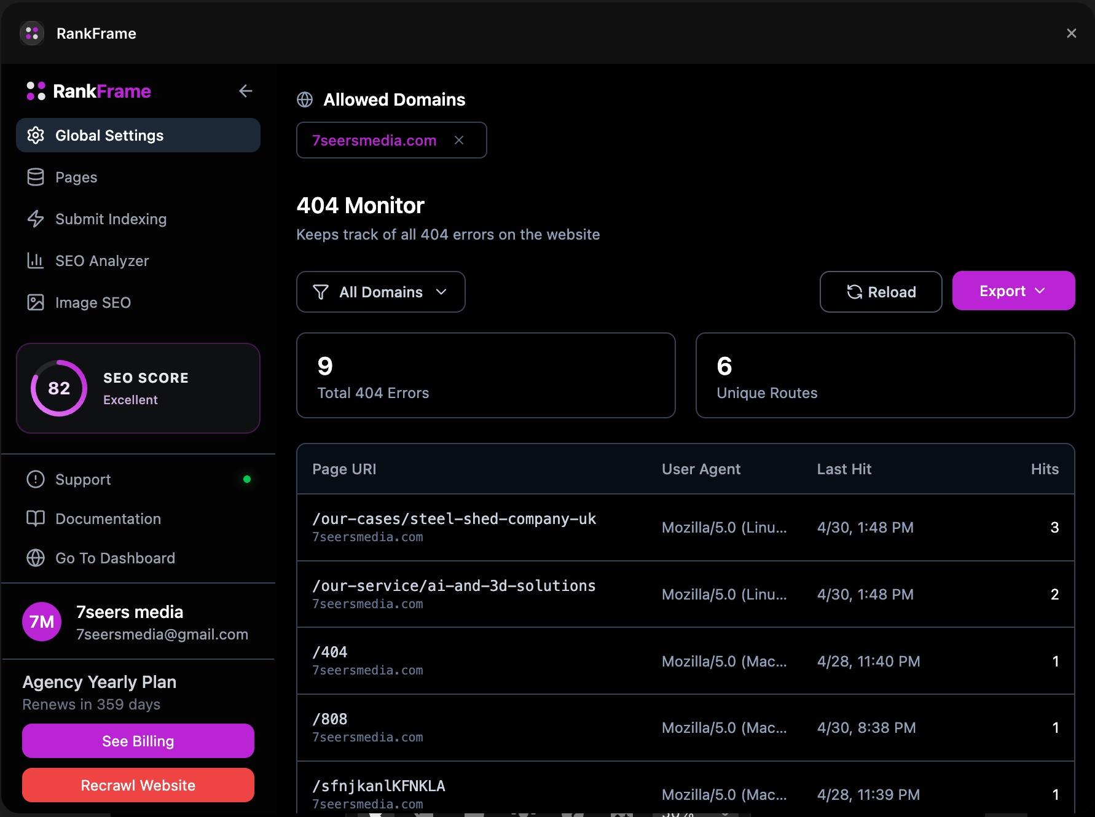Open the Documentation page
The width and height of the screenshot is (1095, 817).
(108, 518)
